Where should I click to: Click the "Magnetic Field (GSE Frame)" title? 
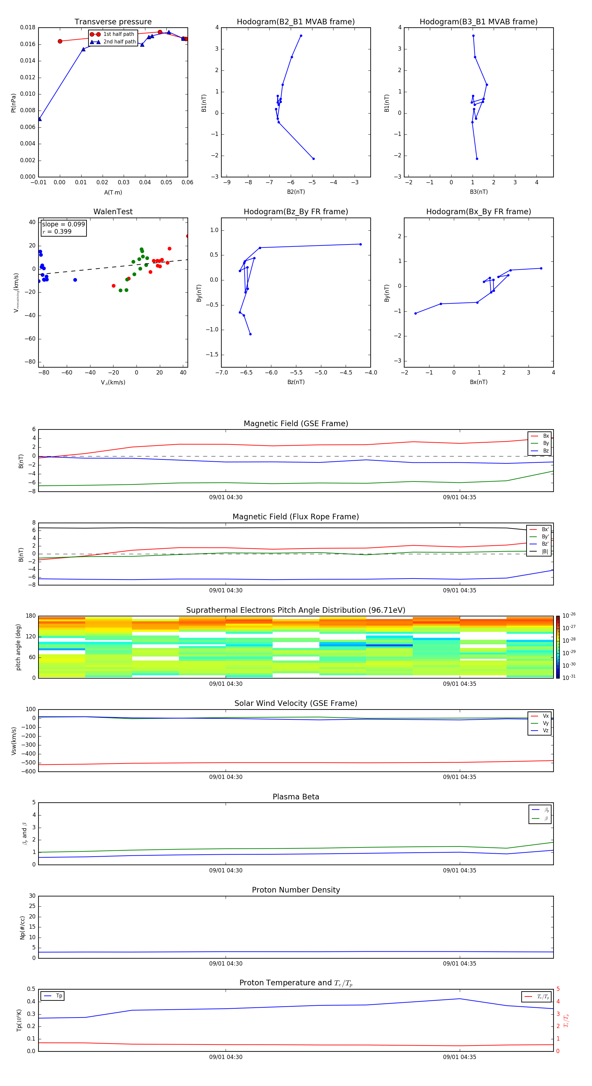pyautogui.click(x=296, y=424)
